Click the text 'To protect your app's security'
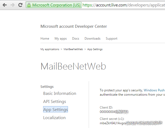 (x=121, y=90)
